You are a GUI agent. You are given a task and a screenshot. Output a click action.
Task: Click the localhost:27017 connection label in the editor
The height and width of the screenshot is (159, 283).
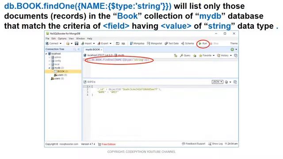(98, 55)
